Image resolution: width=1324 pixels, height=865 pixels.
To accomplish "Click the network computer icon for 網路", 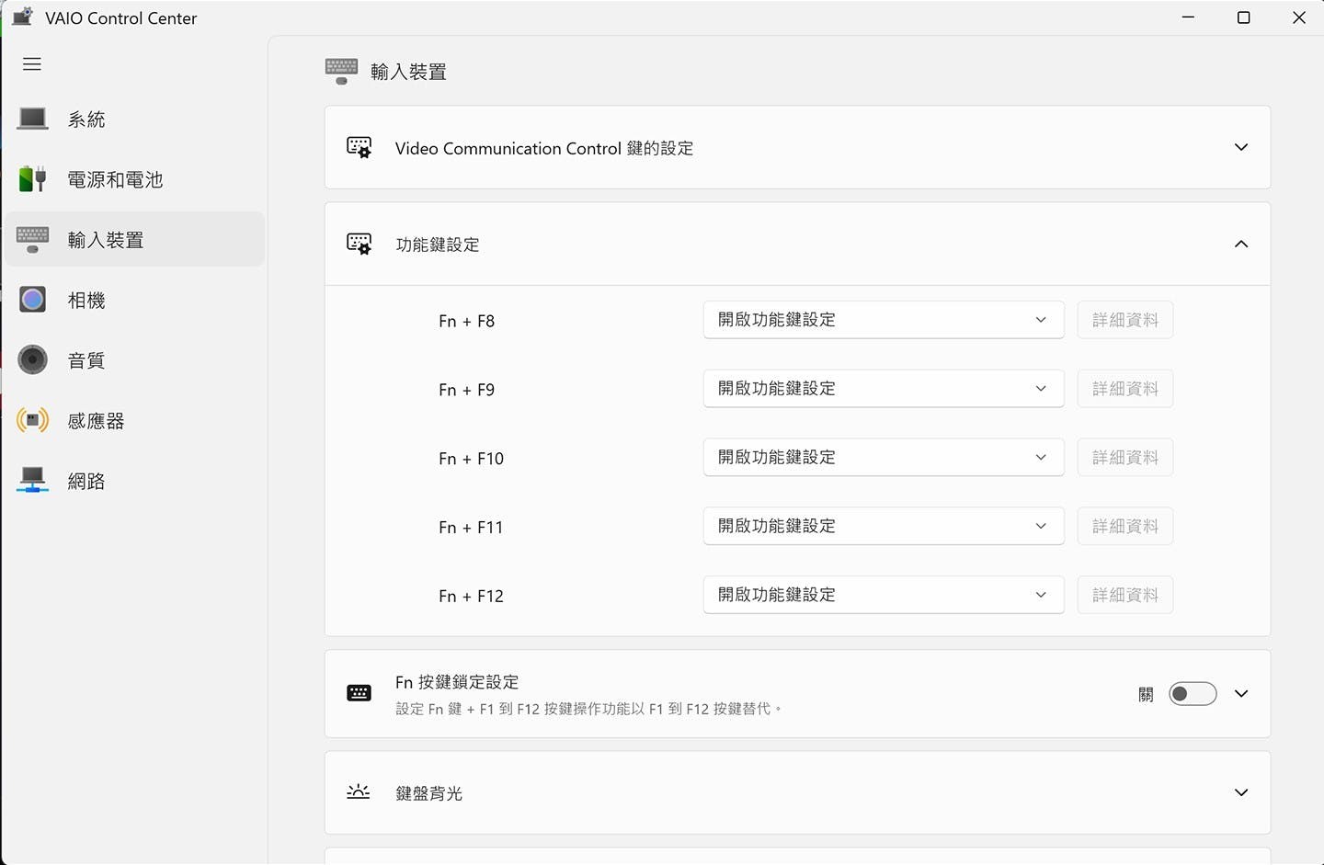I will pyautogui.click(x=33, y=481).
